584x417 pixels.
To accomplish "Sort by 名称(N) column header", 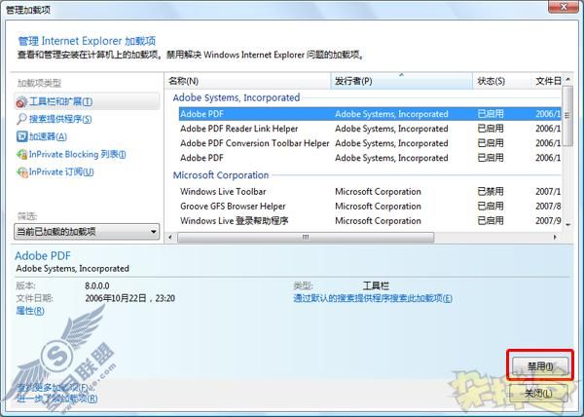I will point(247,81).
